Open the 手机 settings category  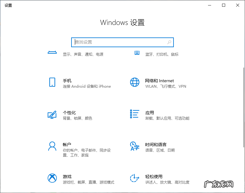(67, 80)
